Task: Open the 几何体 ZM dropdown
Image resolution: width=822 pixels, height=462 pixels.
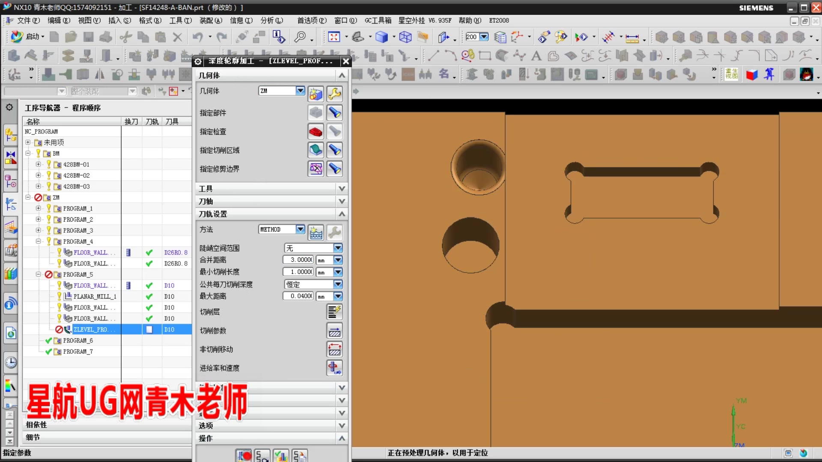Action: tap(300, 91)
